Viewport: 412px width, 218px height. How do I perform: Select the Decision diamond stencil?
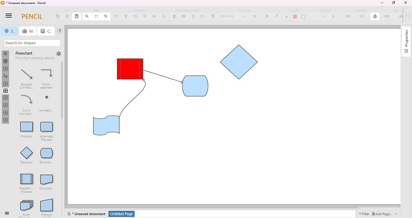[x=26, y=155]
